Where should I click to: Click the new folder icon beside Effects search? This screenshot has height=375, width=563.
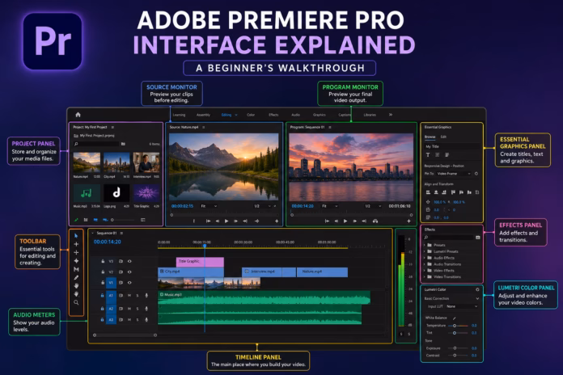(x=478, y=238)
